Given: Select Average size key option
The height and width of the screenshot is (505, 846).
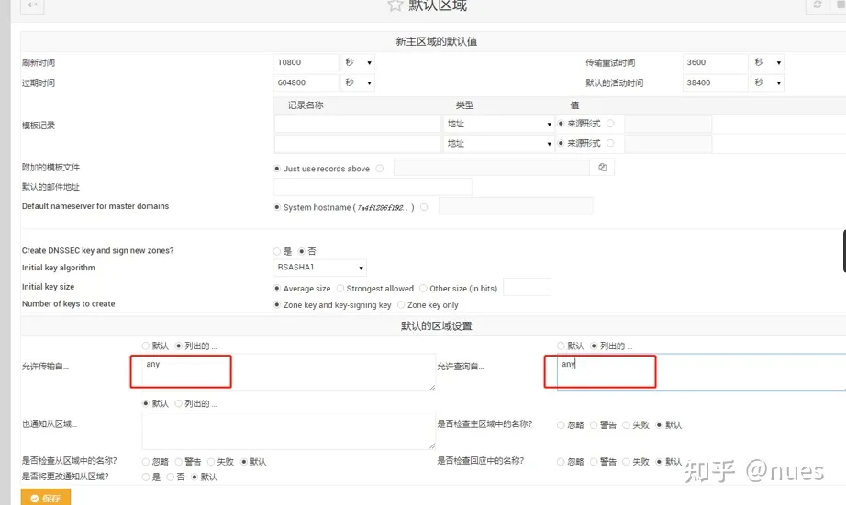Looking at the screenshot, I should (277, 289).
